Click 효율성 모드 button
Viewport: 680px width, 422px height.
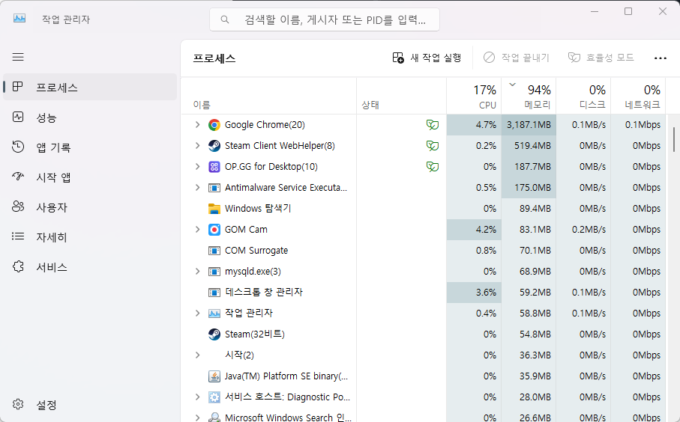(601, 58)
